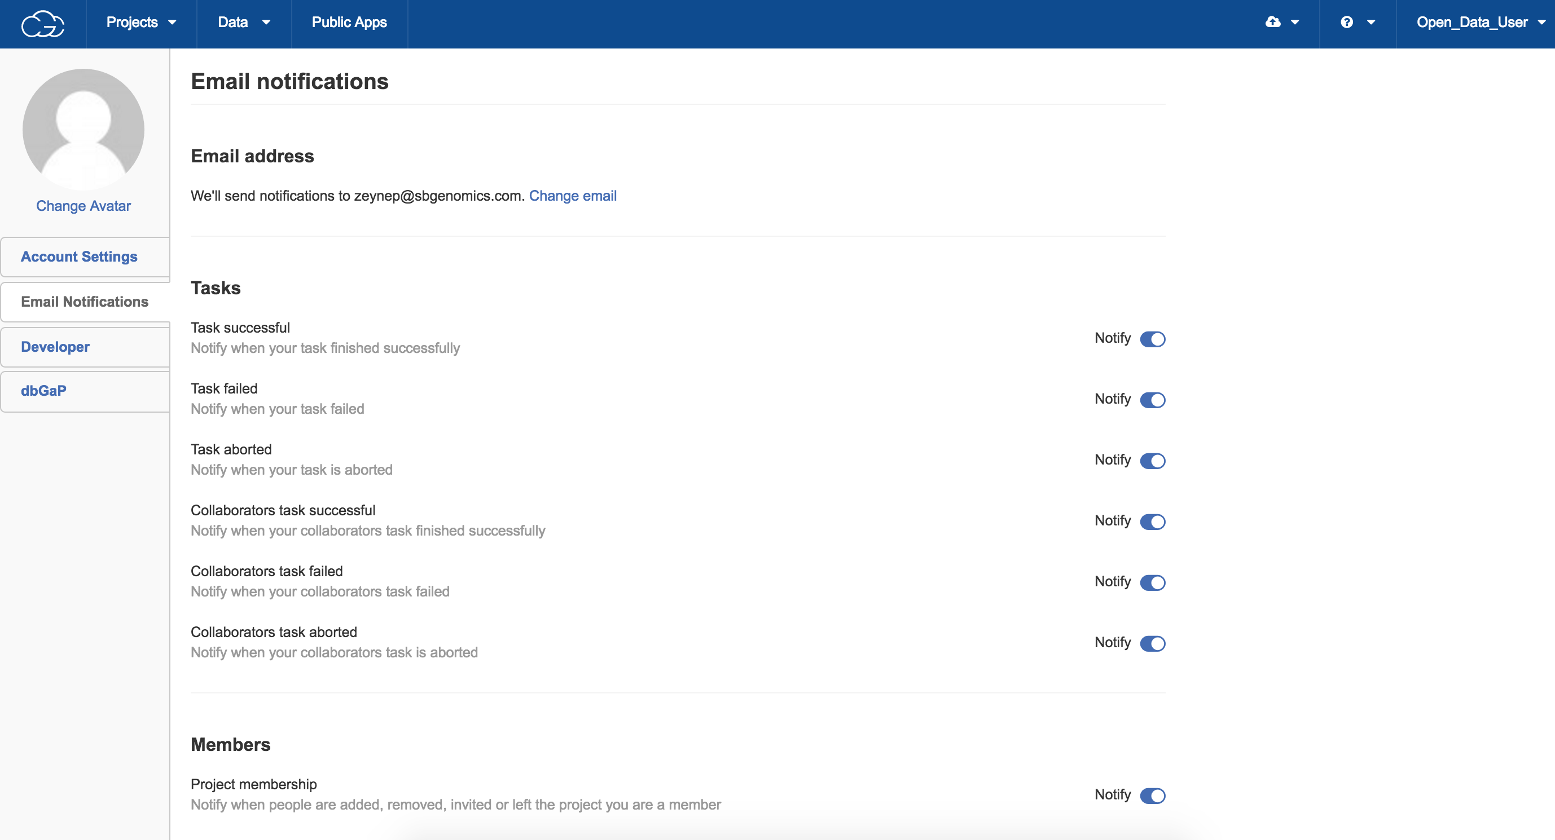Viewport: 1555px width, 840px height.
Task: Toggle the Task successful notification switch
Action: point(1152,339)
